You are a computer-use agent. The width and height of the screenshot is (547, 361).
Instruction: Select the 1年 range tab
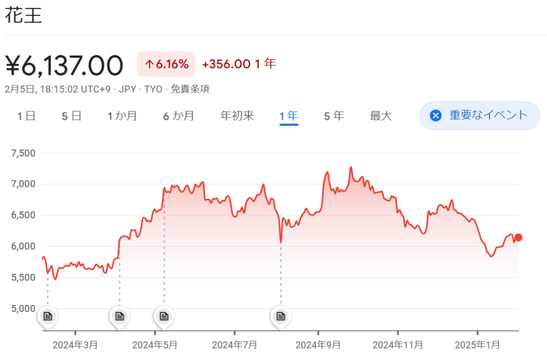288,116
